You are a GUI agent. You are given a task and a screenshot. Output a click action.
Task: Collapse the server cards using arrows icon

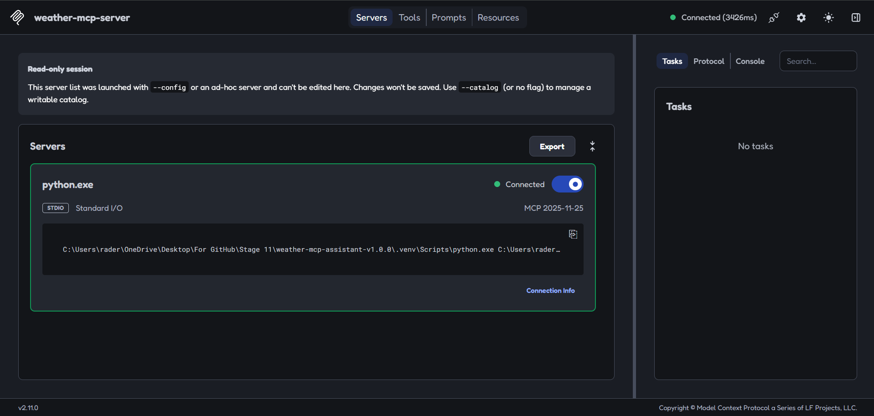(x=592, y=146)
